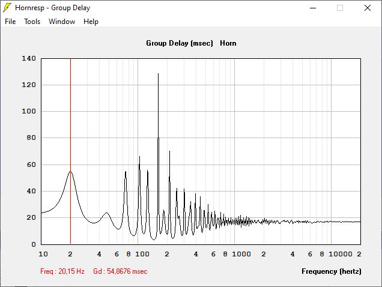Close the Hornresp Group Delay window
Image resolution: width=382 pixels, height=287 pixels.
click(368, 8)
